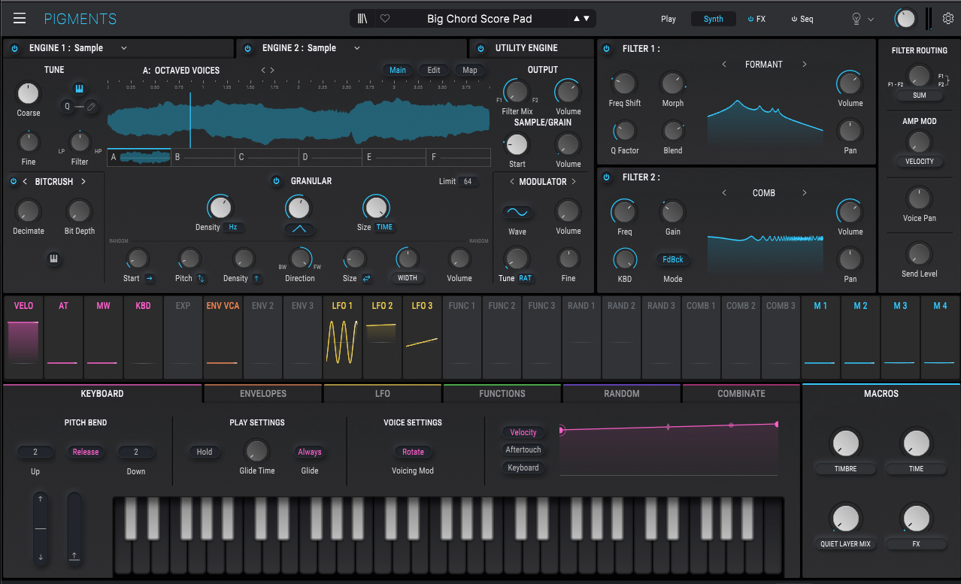Click the pencil icon next to Q
This screenshot has width=961, height=584.
pyautogui.click(x=91, y=107)
